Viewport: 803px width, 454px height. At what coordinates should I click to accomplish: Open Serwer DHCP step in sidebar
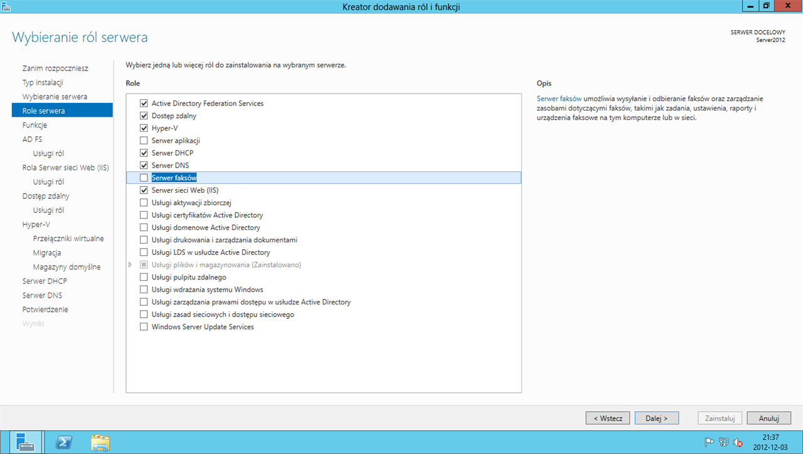(x=45, y=281)
